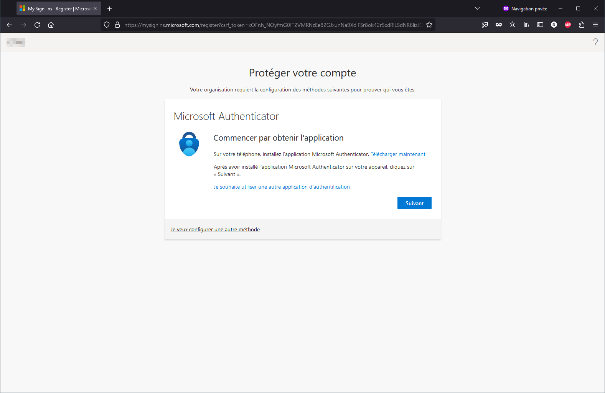Click the blurred organization logo
The height and width of the screenshot is (393, 605).
[16, 43]
